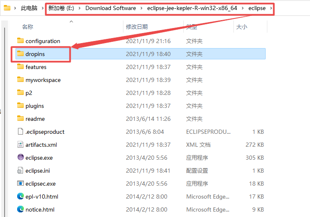Click the eclipse.exe application icon
310x217 pixels.
[20, 157]
